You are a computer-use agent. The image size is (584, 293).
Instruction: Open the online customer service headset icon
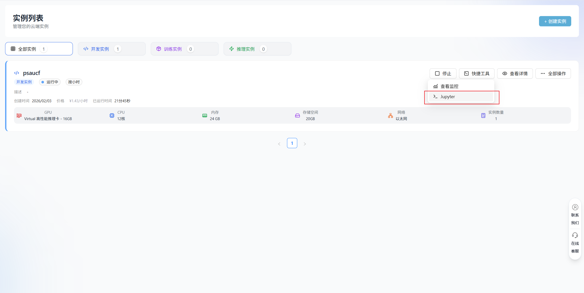[575, 235]
